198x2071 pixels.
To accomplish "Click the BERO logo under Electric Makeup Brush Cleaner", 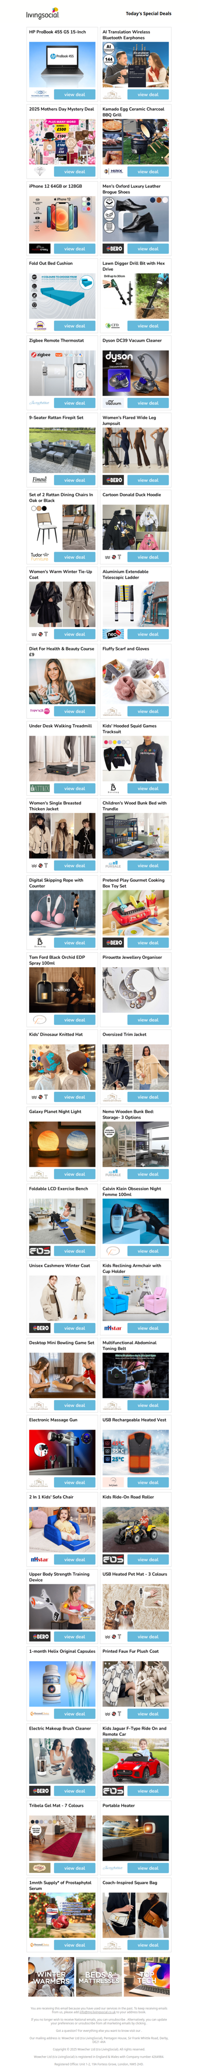I will (40, 1790).
